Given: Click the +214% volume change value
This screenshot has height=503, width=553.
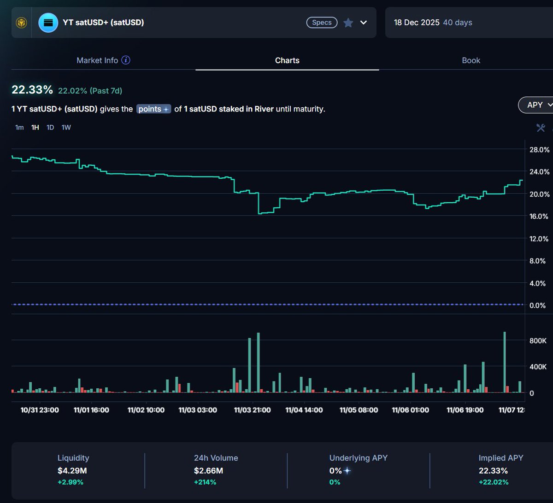Looking at the screenshot, I should click(x=205, y=482).
